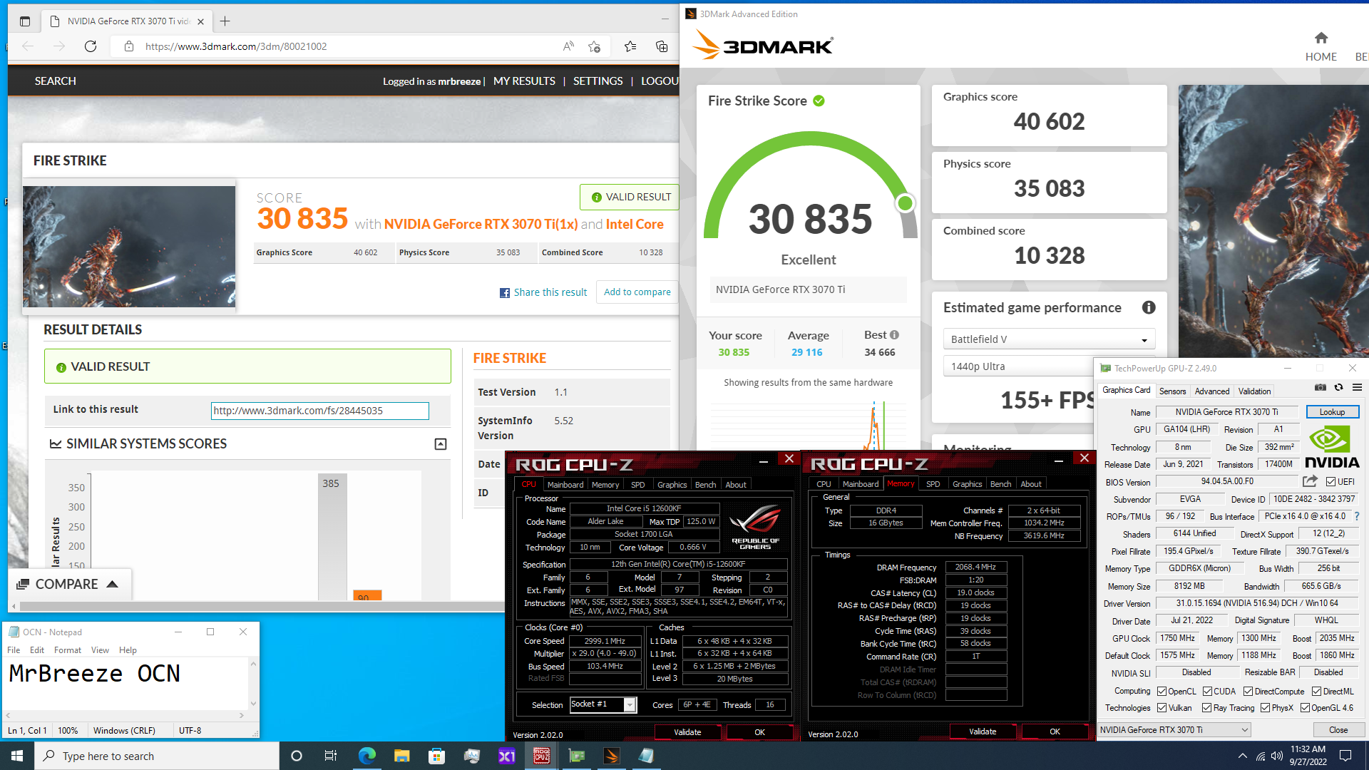This screenshot has width=1369, height=770.
Task: Click the GPU-Z refresh icon
Action: pos(1339,388)
